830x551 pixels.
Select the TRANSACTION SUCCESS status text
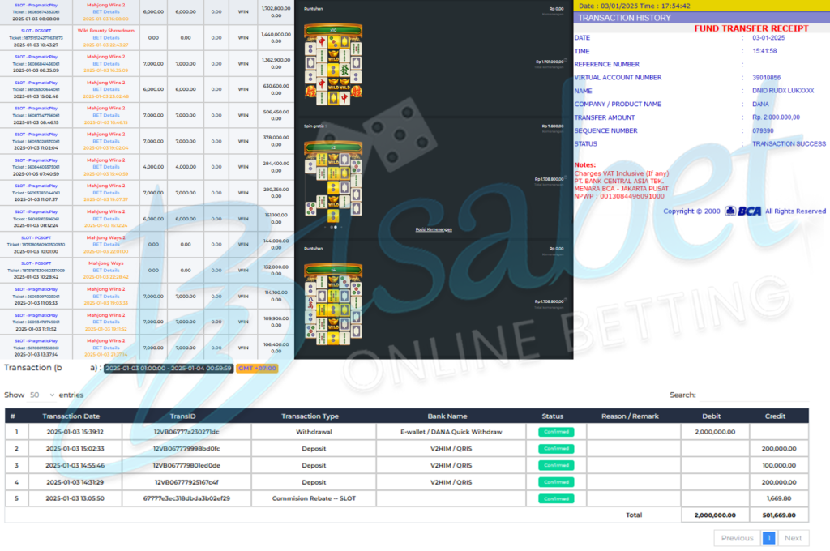[789, 143]
